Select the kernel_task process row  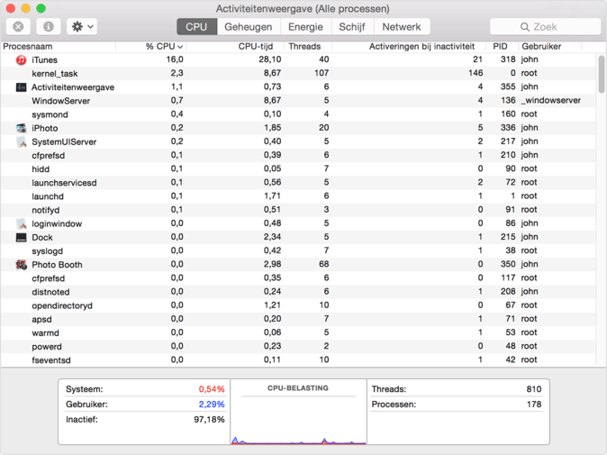298,73
